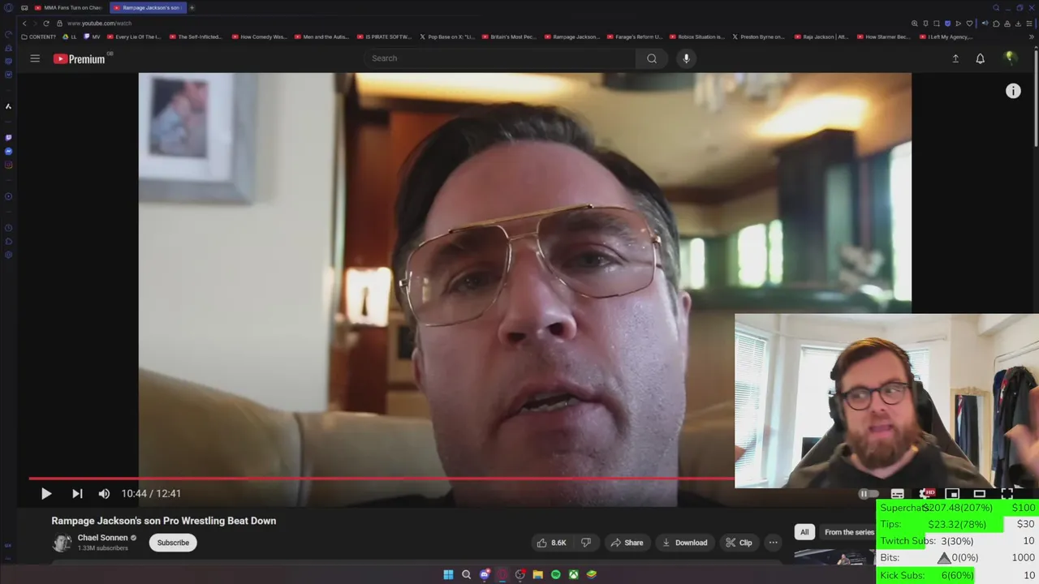Open Every Lie Of The I... bookmark
Image resolution: width=1039 pixels, height=584 pixels.
tap(134, 36)
